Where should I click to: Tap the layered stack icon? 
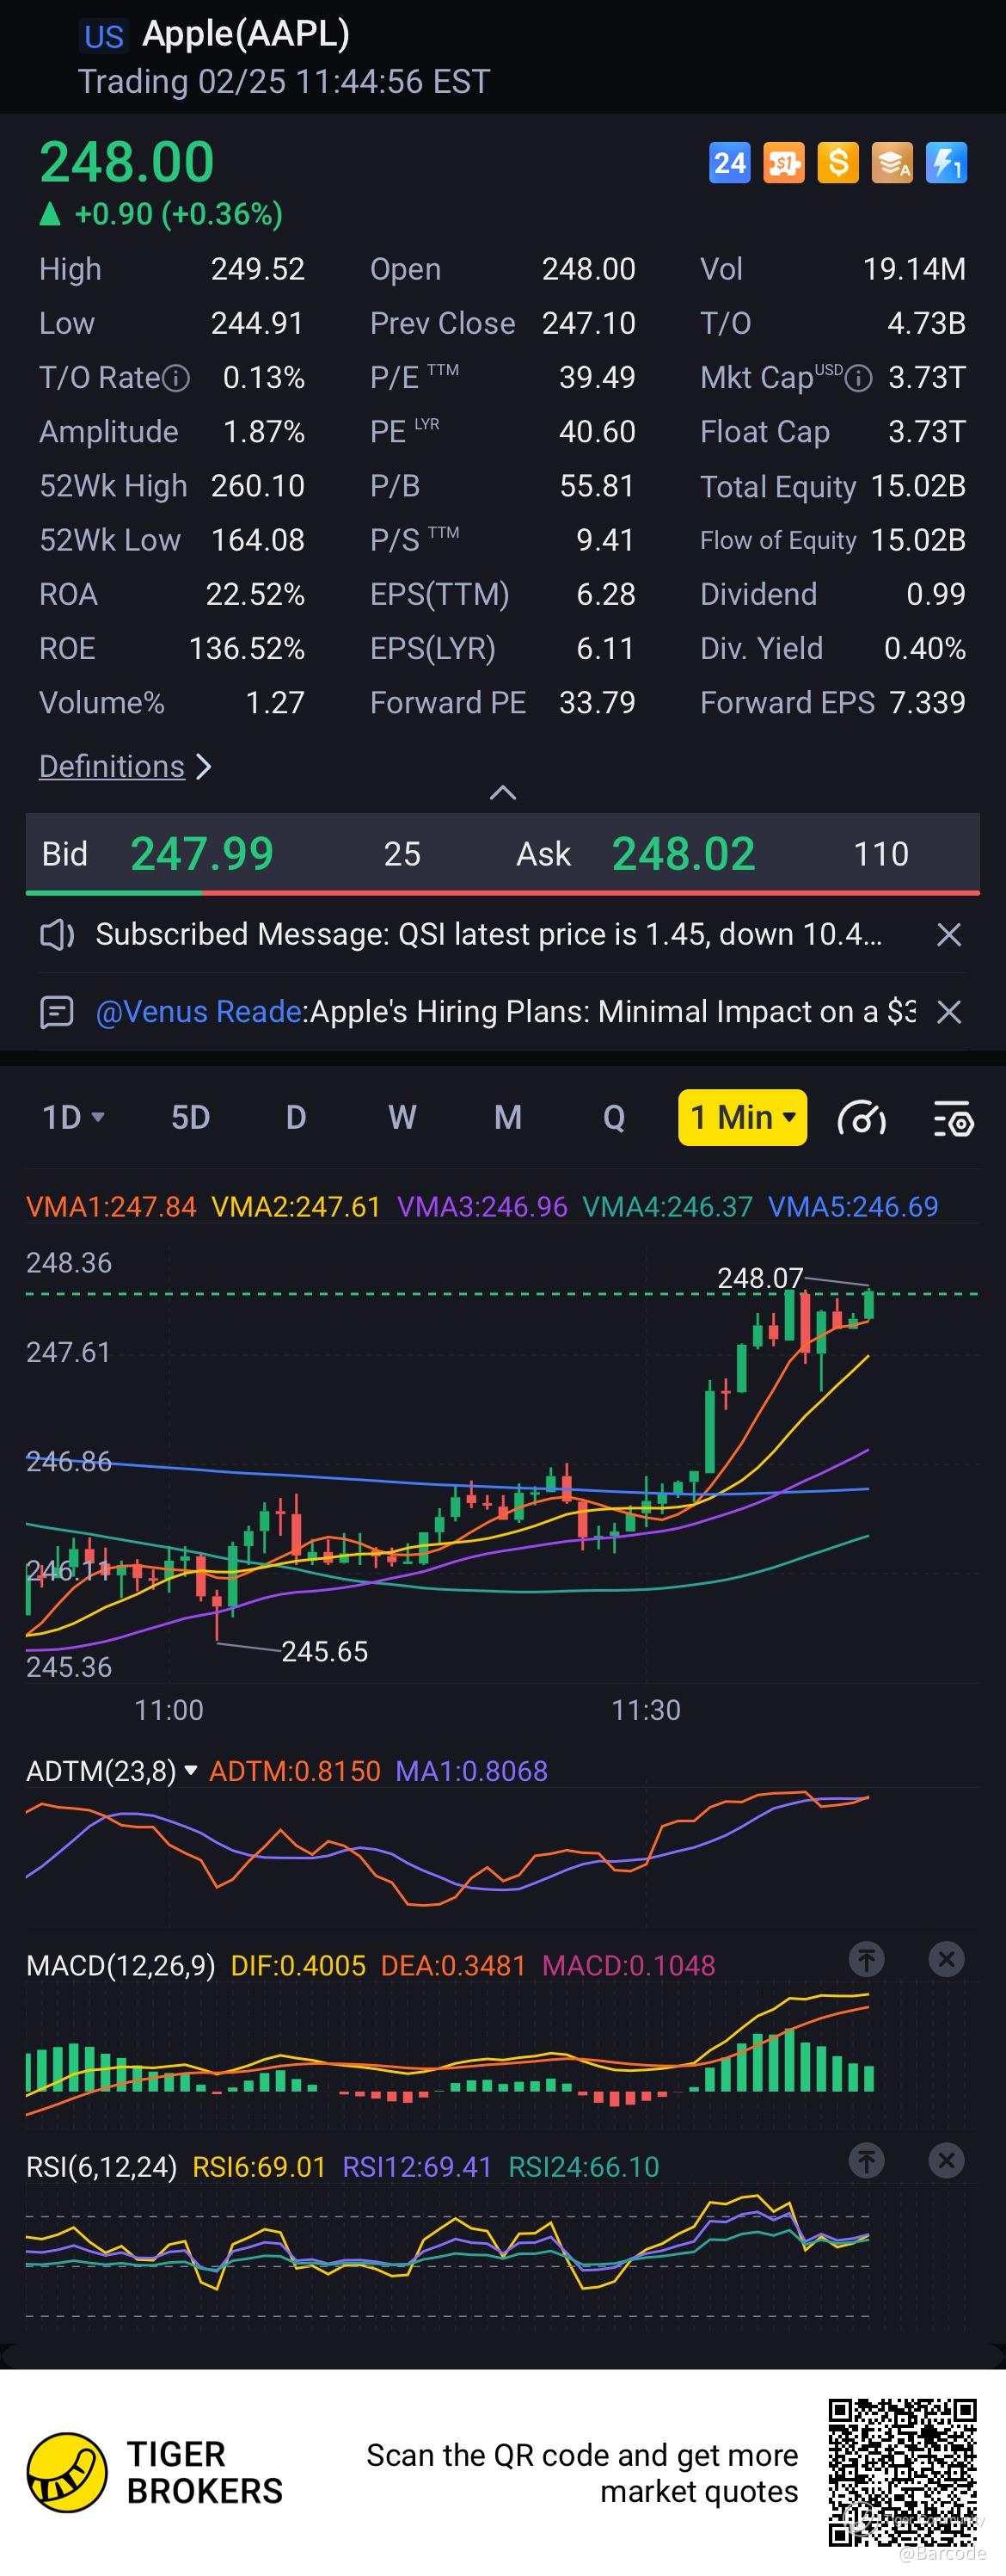coord(893,163)
